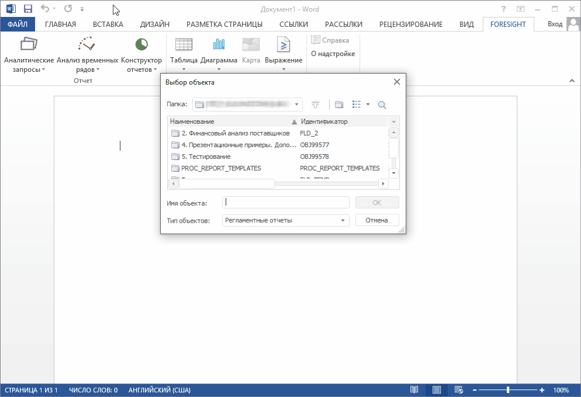581x397 pixels.
Task: Click the Word application icon
Action: point(11,9)
